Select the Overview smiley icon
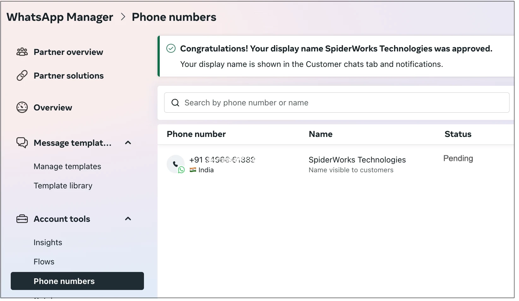519x301 pixels. [x=21, y=107]
